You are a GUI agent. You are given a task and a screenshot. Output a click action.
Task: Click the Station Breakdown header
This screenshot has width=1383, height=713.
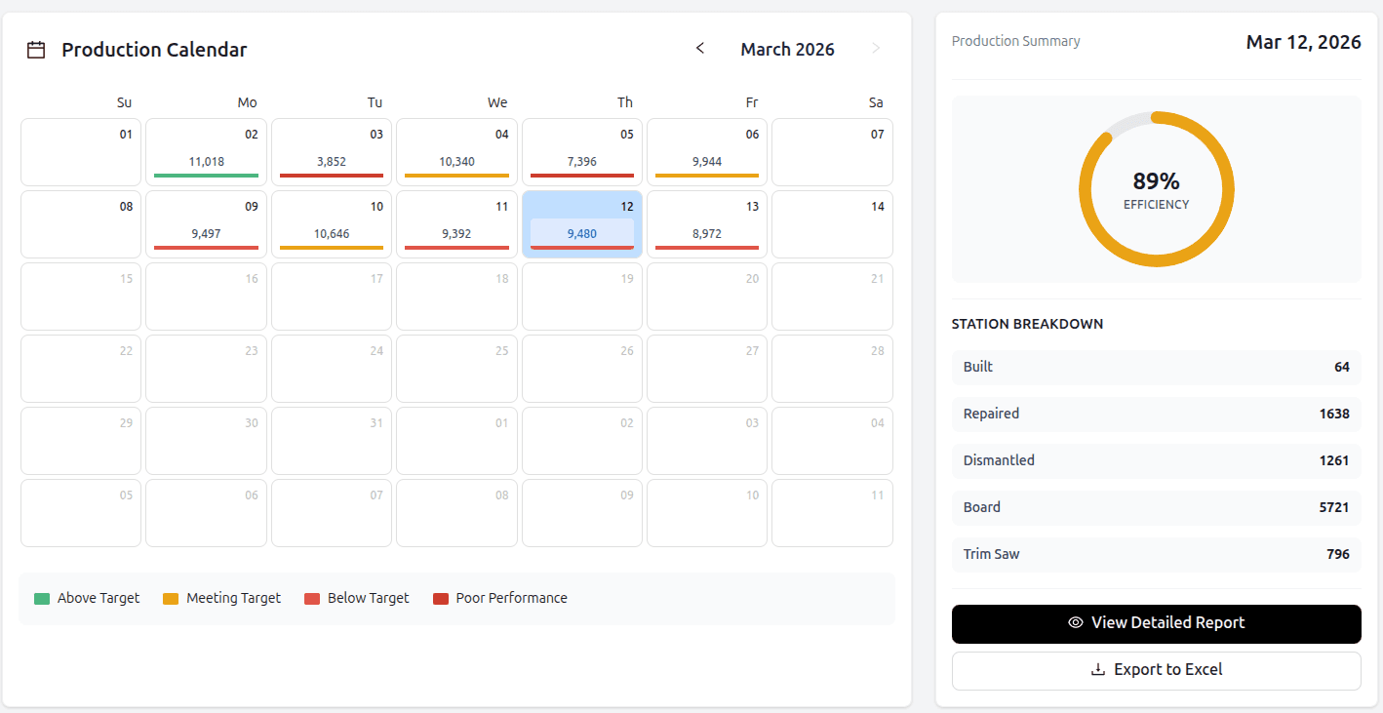tap(1027, 323)
